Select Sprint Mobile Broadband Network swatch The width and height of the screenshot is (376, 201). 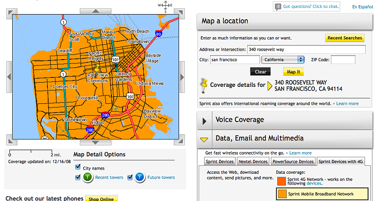tap(282, 194)
